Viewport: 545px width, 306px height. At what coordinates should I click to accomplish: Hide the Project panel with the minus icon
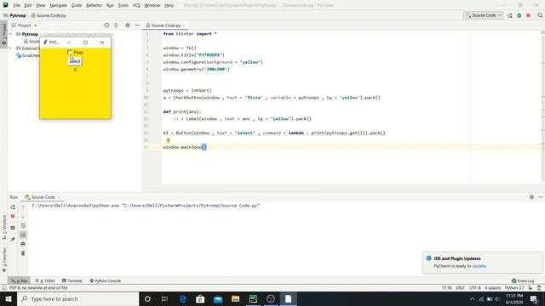pos(137,25)
